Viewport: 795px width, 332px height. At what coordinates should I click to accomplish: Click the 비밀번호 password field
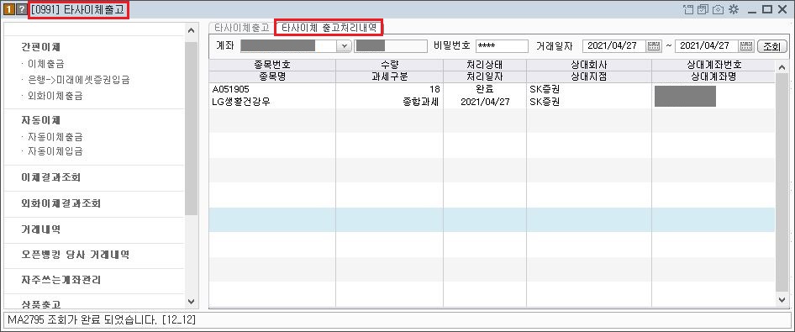502,46
